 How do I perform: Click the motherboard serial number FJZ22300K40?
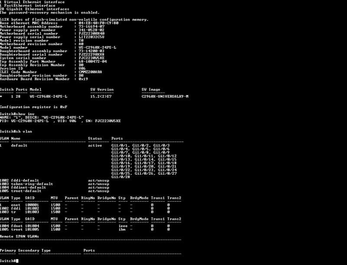(92, 34)
